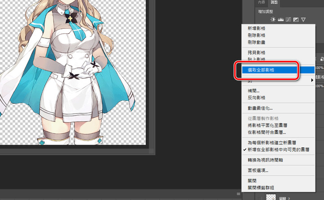Add a Vibrance adjustment (triangle icon)

[x=303, y=20]
